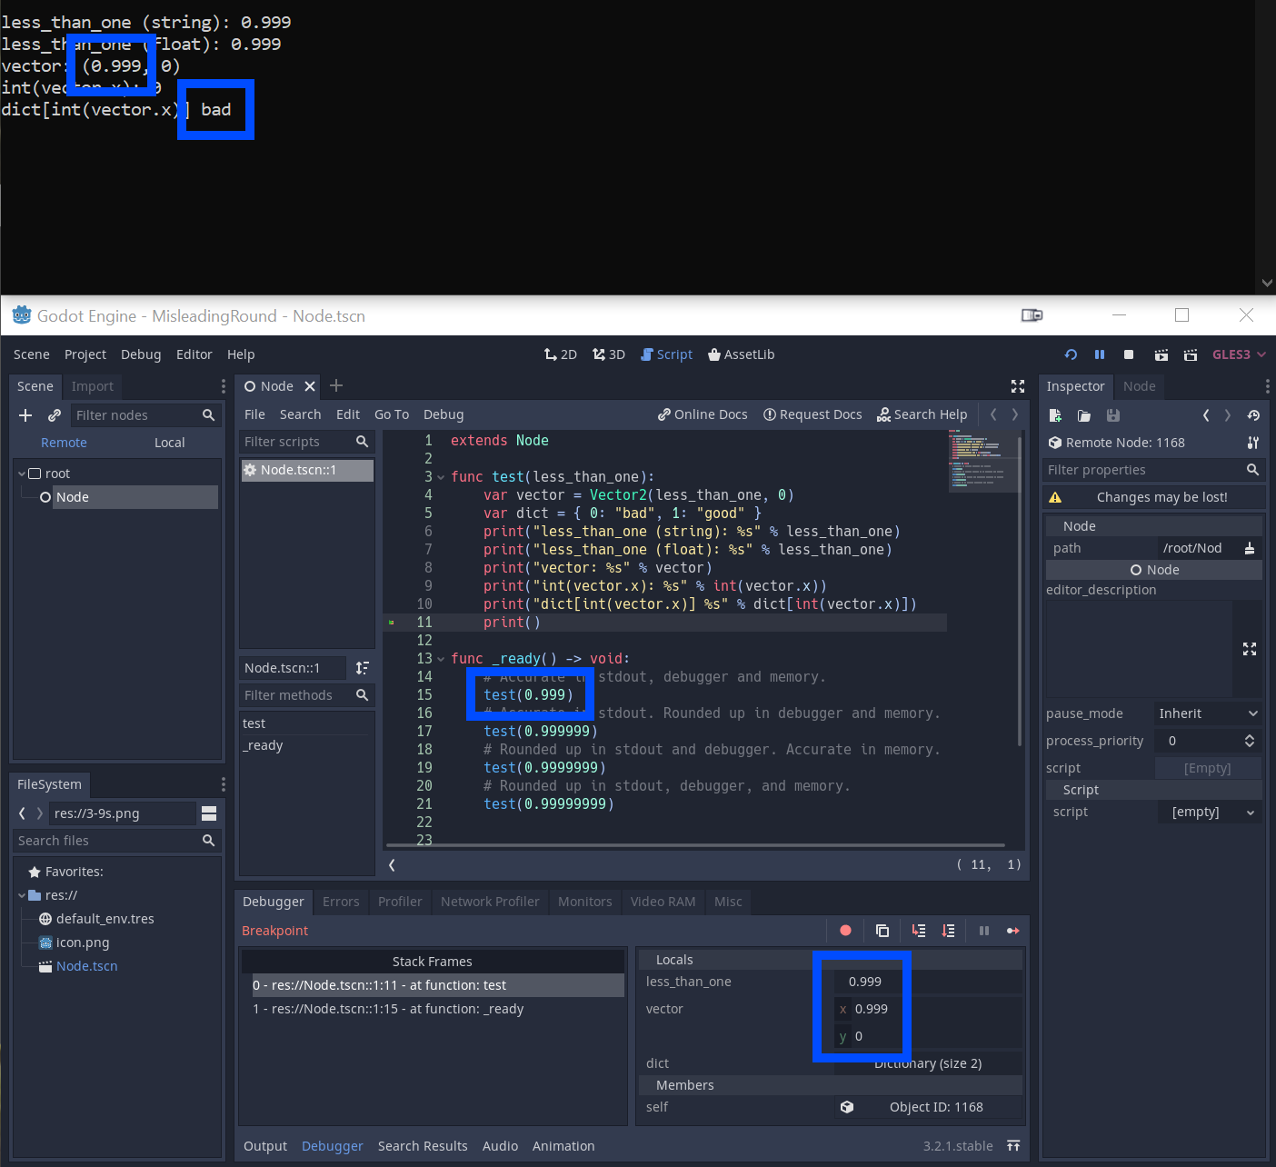Click the Copy Error icon in the debugger

click(x=882, y=930)
